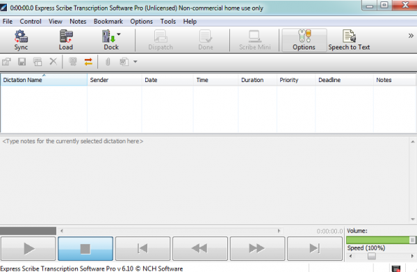
Task: Open the Control menu
Action: (31, 22)
